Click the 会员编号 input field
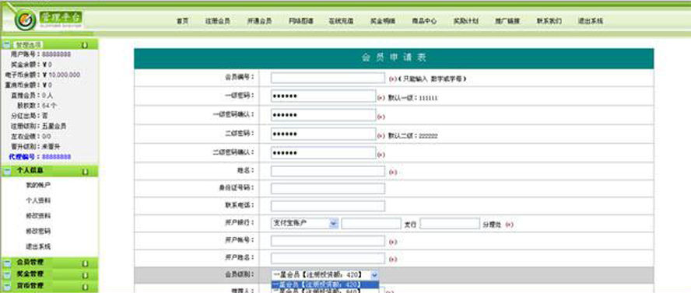The width and height of the screenshot is (691, 293). 328,78
